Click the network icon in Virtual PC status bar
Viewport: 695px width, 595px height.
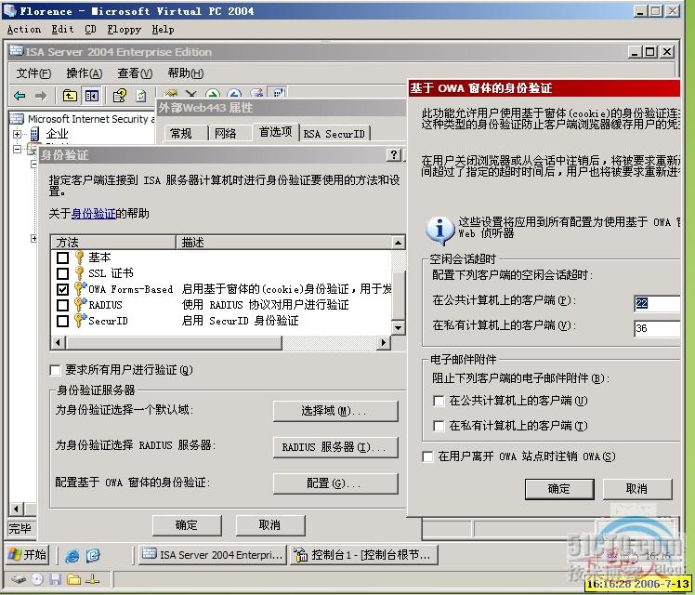(x=92, y=579)
